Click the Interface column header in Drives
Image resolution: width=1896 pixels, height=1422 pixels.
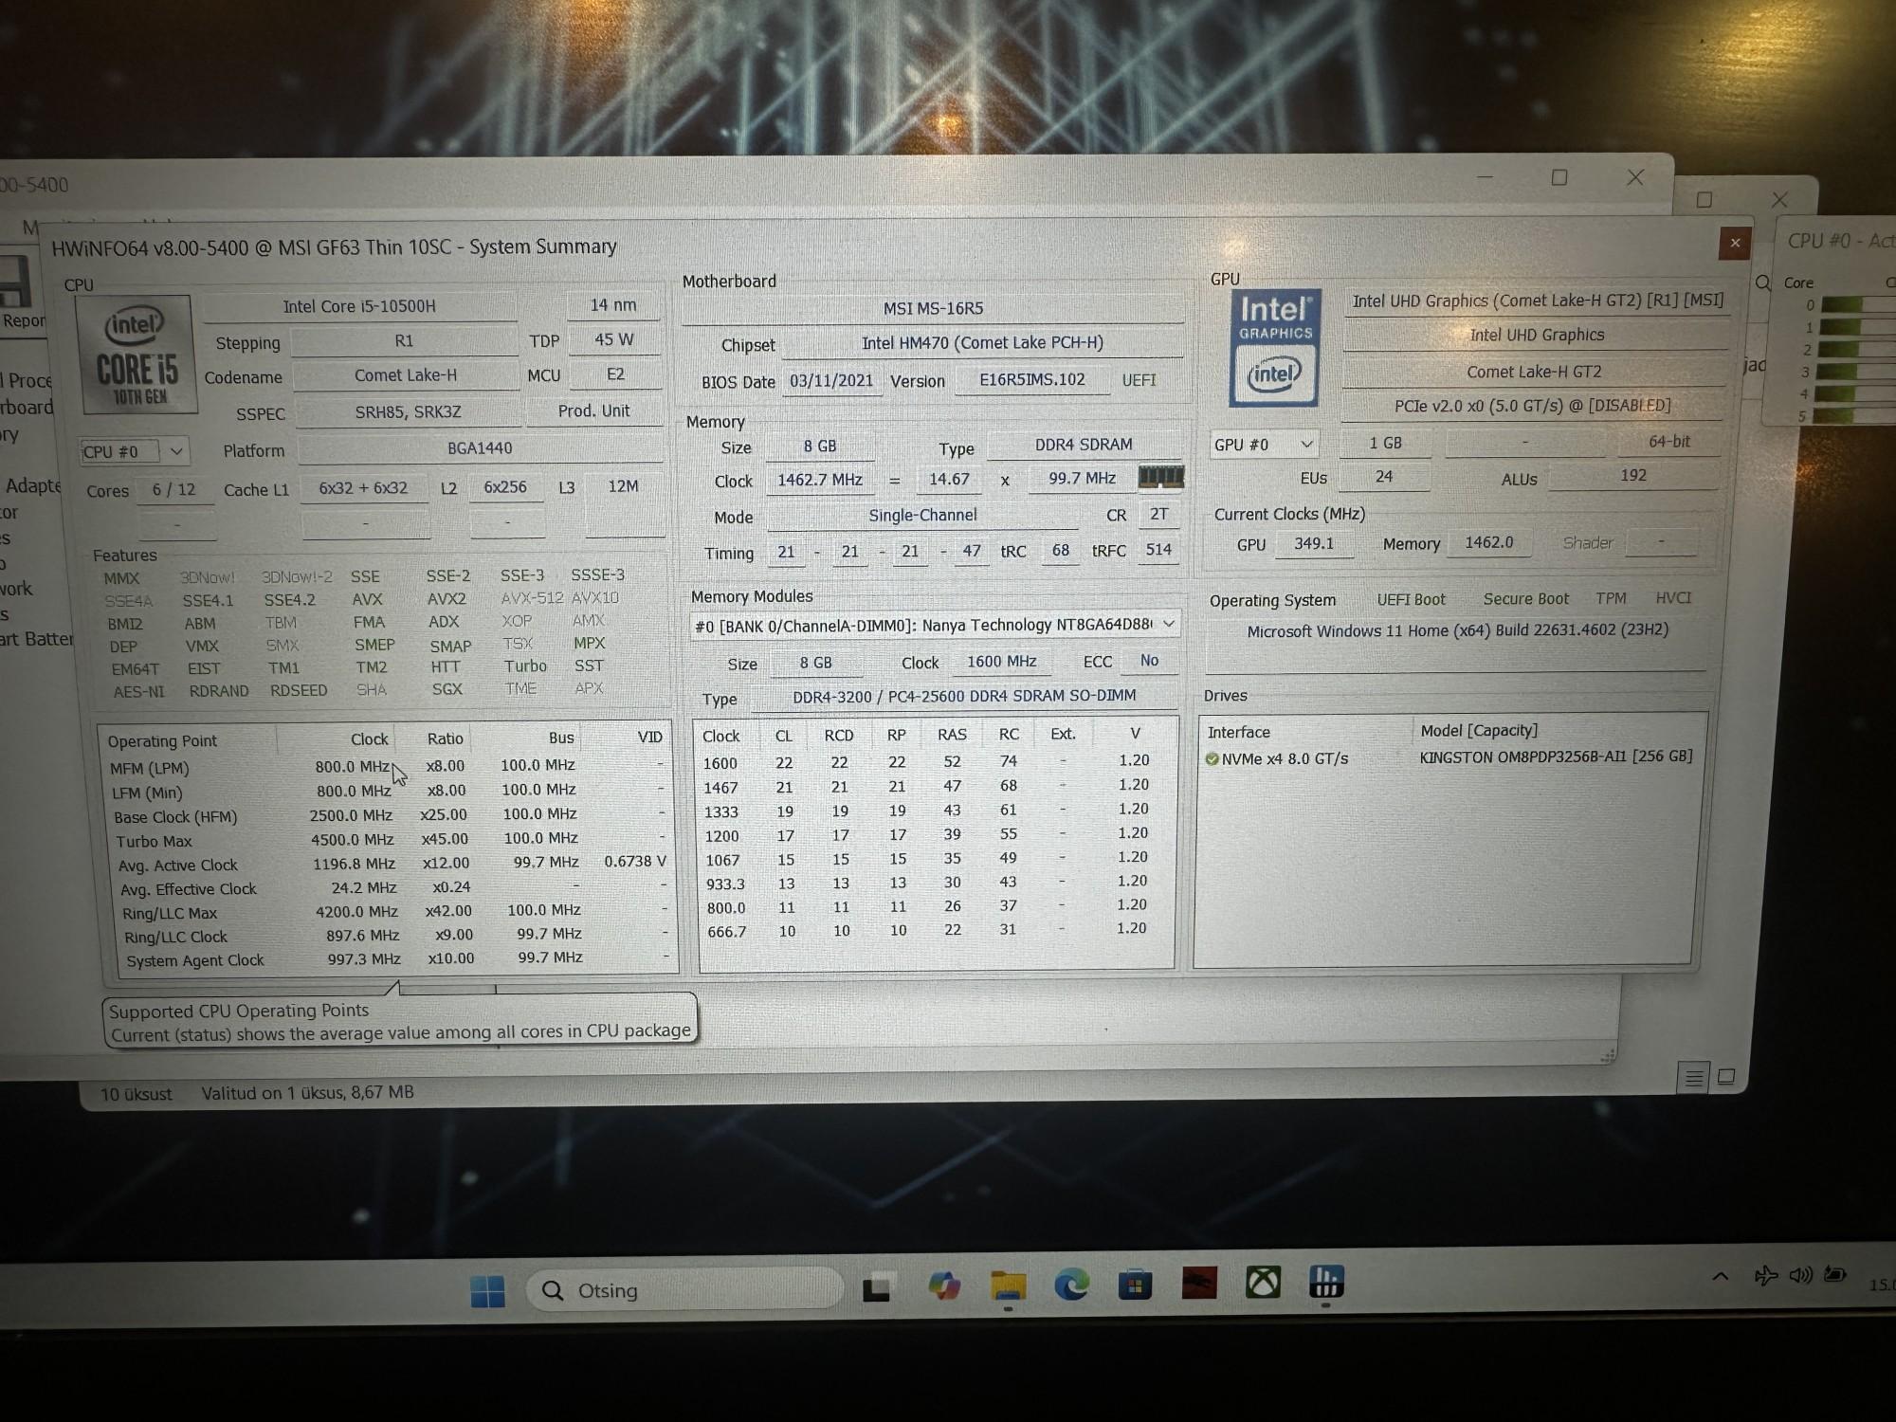coord(1238,733)
